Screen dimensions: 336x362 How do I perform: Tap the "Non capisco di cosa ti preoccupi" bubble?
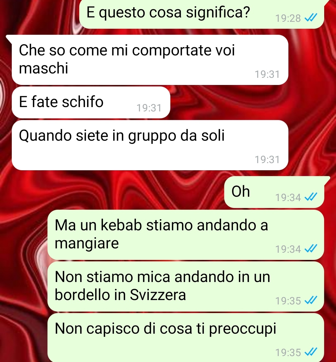click(x=186, y=338)
